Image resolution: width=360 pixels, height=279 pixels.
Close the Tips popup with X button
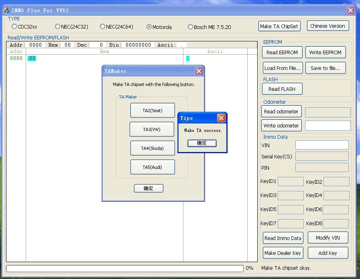click(x=221, y=118)
